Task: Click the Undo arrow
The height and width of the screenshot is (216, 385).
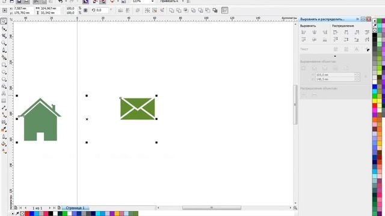Action: point(60,1)
